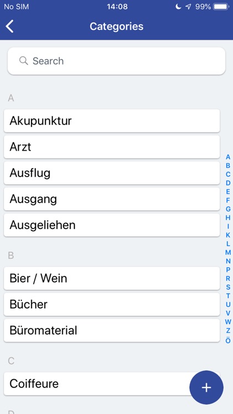Select the Akupunktur category
This screenshot has height=414, width=233.
pos(112,121)
